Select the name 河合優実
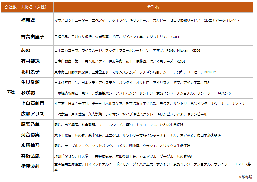This screenshot has height=182, width=257. pyautogui.click(x=30, y=135)
